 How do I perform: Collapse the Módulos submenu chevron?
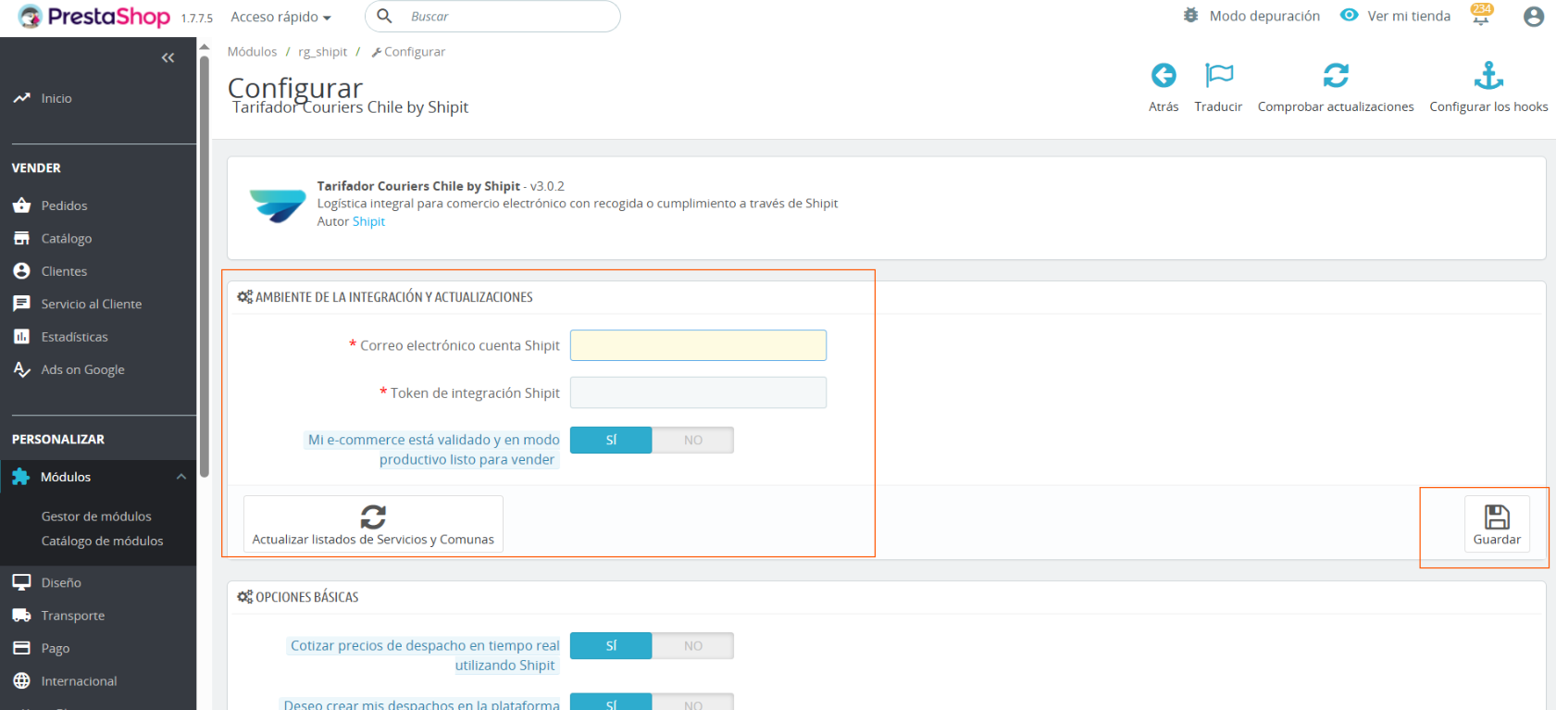[181, 477]
